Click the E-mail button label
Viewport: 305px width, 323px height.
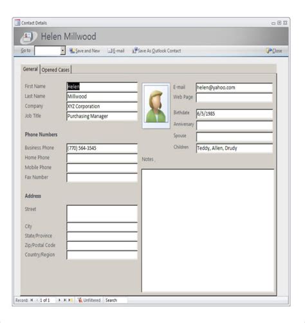[x=118, y=51]
